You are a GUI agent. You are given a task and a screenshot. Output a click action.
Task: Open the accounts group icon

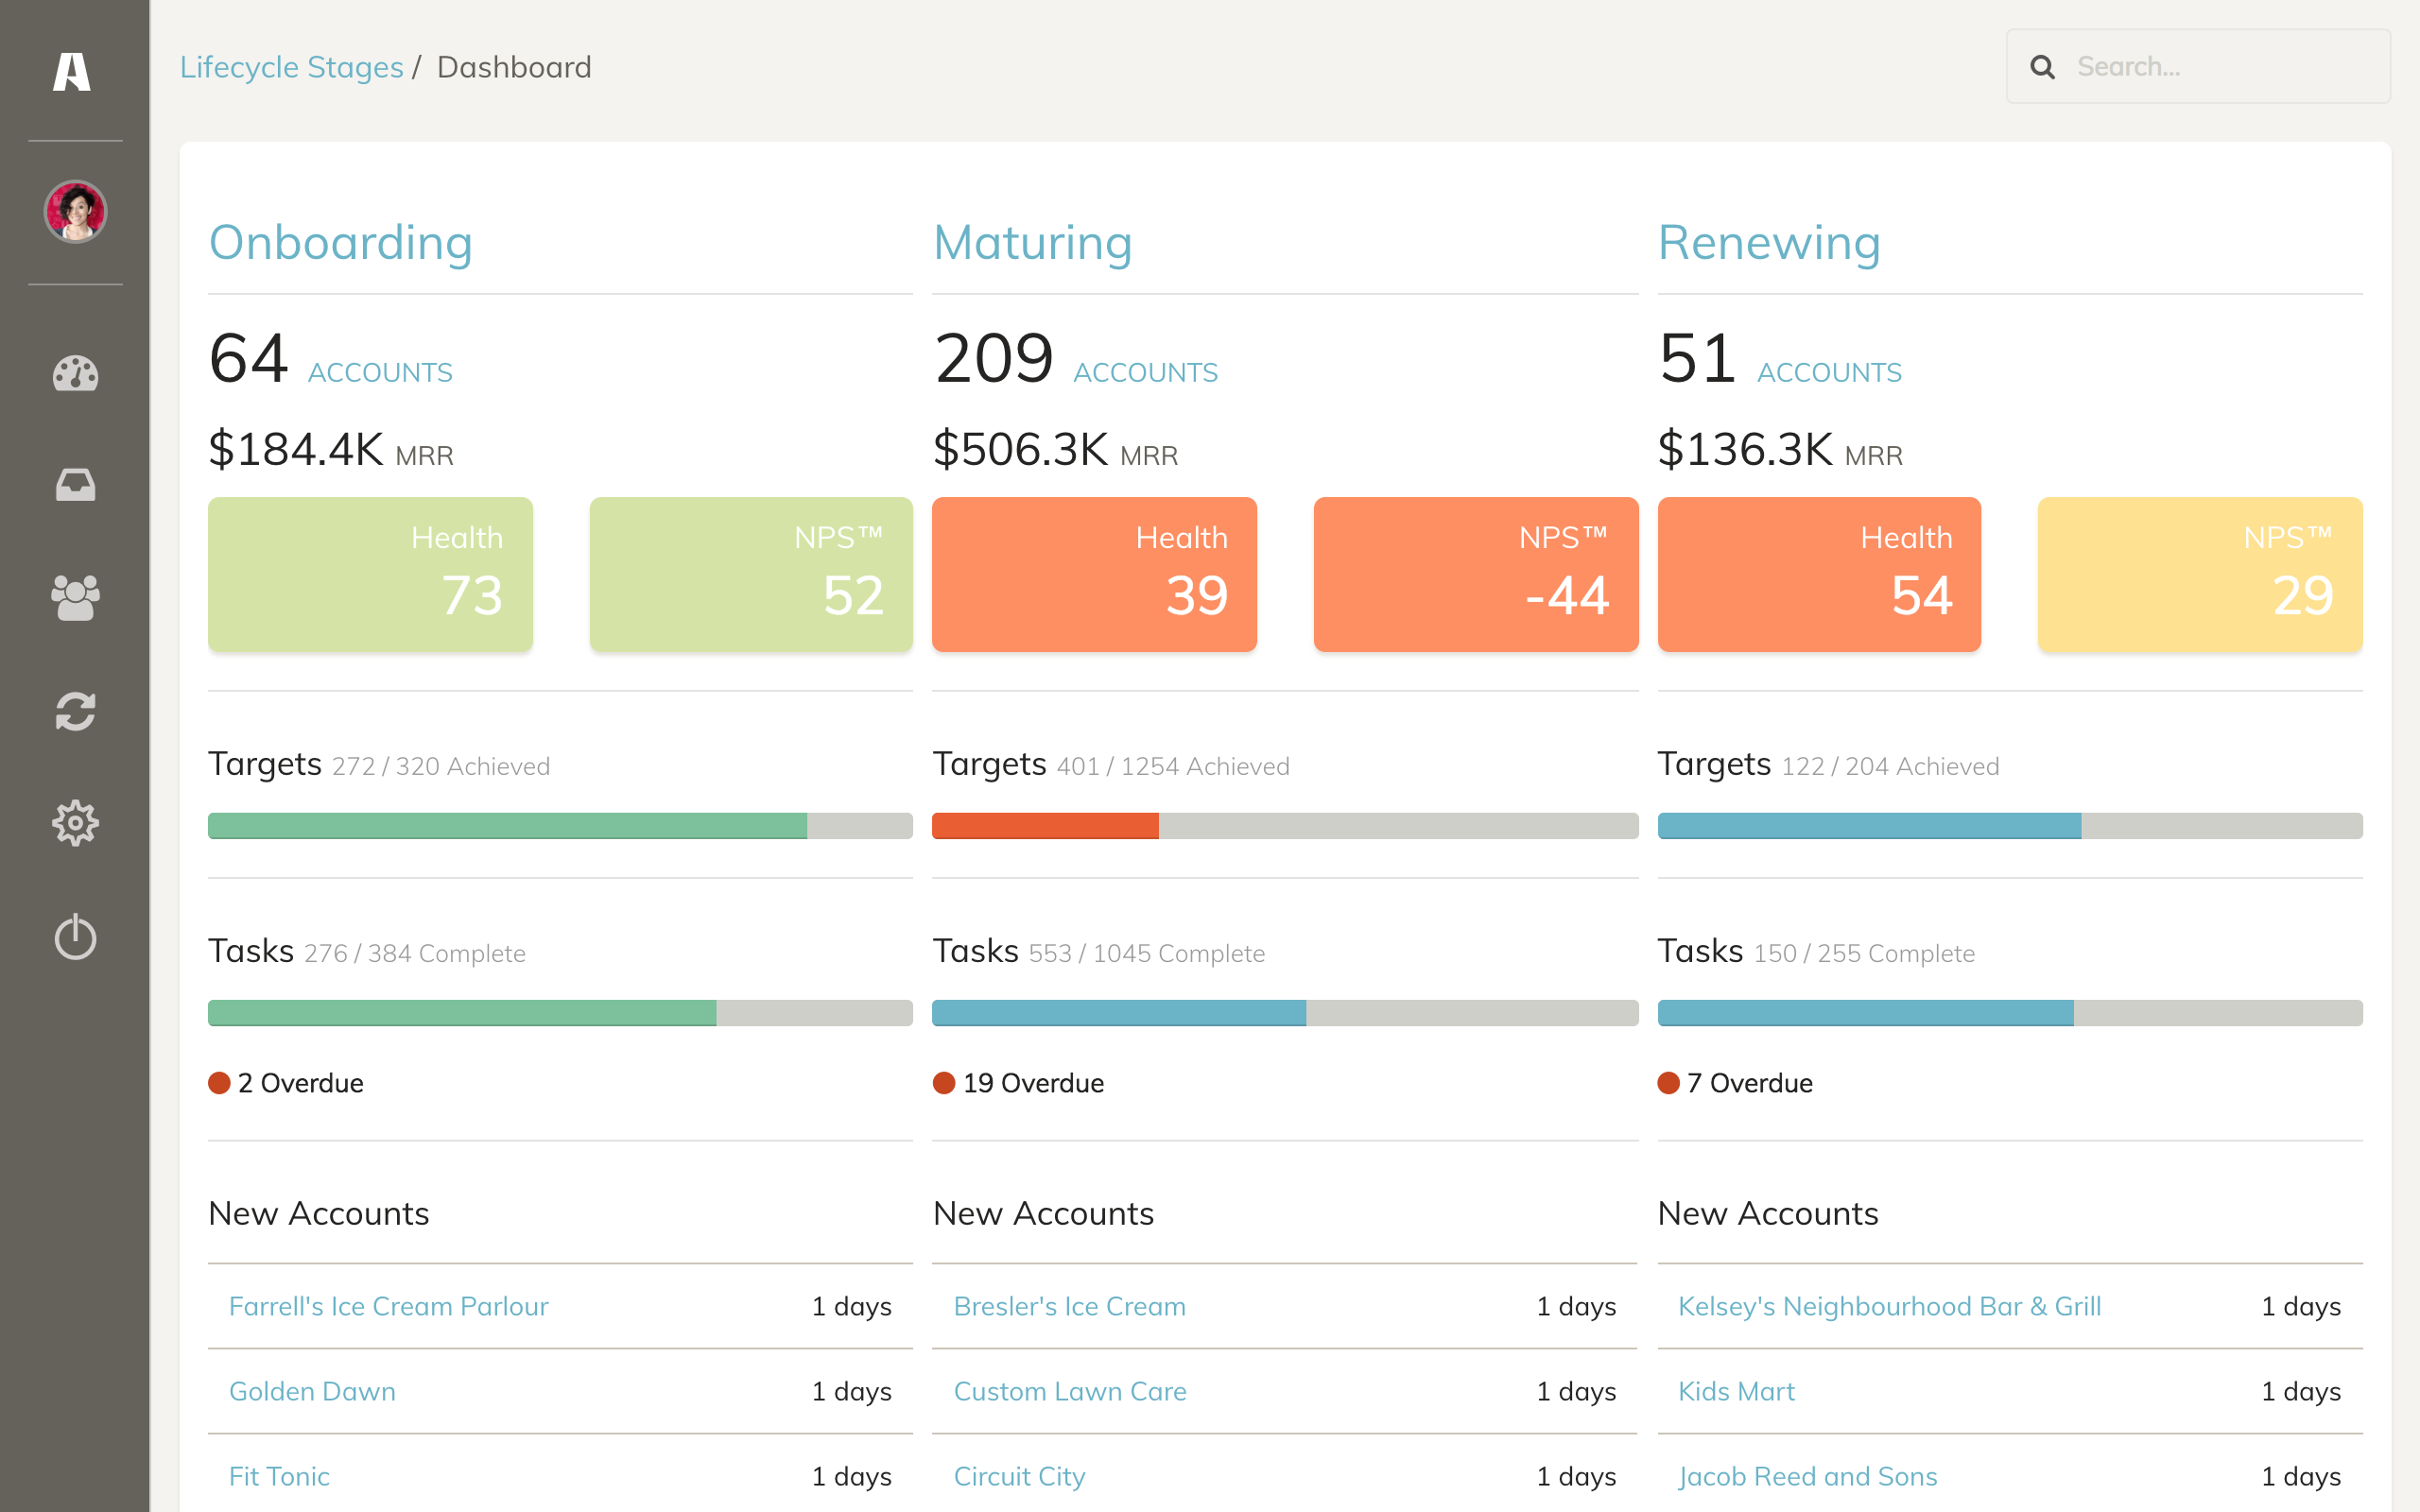75,598
